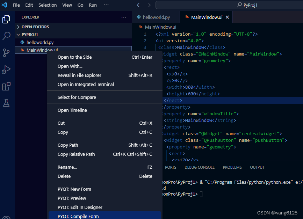Image resolution: width=303 pixels, height=219 pixels.
Task: Expand the OPEN EDITORS section
Action: [18, 27]
